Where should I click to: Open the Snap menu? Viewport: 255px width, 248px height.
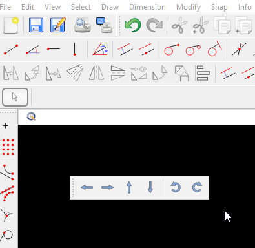tap(219, 8)
